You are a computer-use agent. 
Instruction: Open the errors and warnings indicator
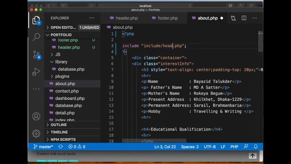coord(77,147)
